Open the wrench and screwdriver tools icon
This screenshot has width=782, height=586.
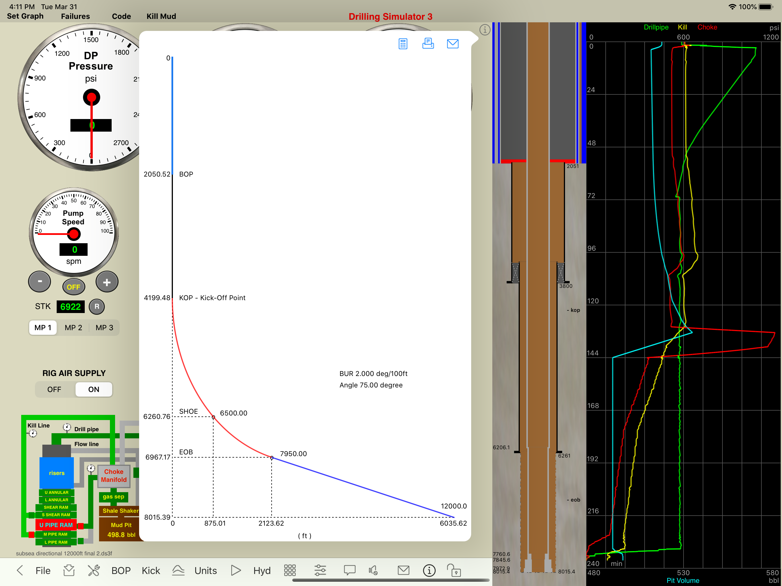(94, 570)
